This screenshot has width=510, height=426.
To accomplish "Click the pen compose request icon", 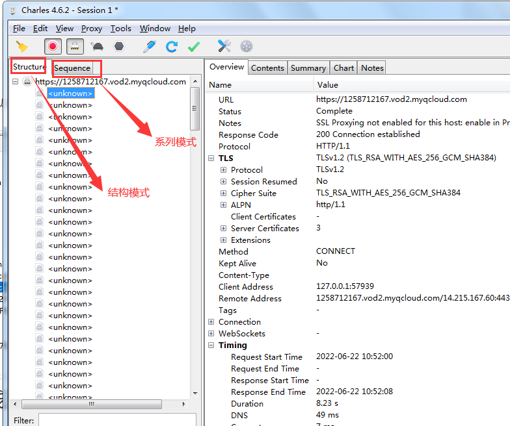I will point(150,47).
